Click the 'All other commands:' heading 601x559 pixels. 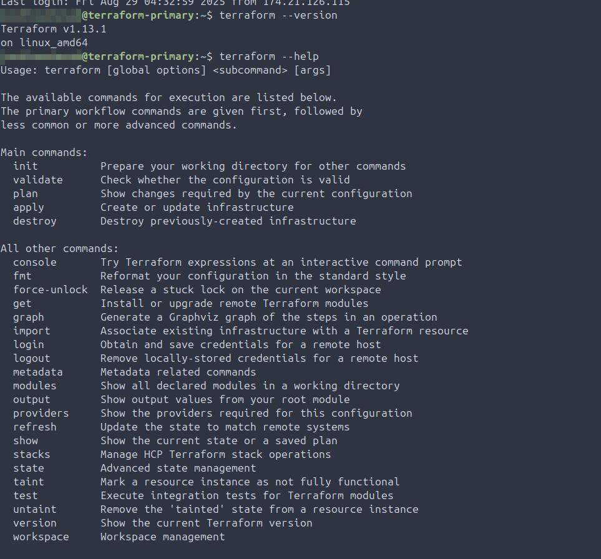click(59, 248)
